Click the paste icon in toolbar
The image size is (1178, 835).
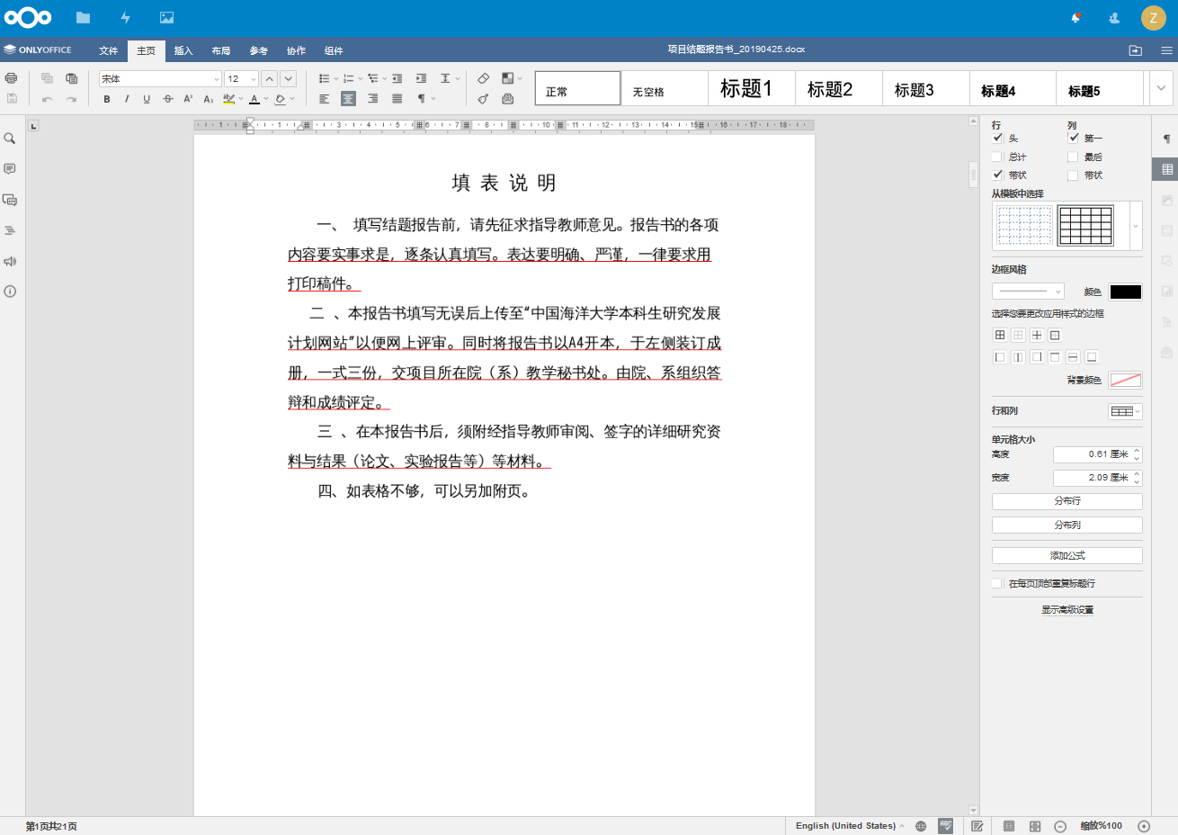click(72, 78)
